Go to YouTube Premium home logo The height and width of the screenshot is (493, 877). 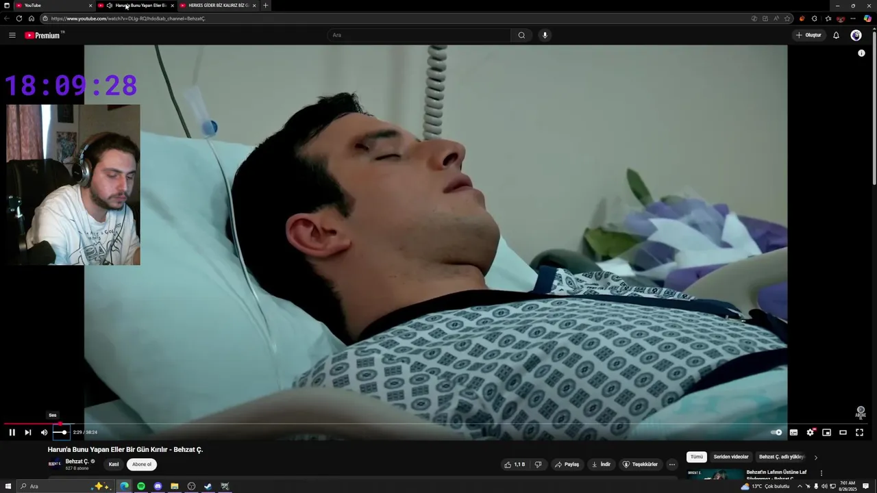pos(42,35)
